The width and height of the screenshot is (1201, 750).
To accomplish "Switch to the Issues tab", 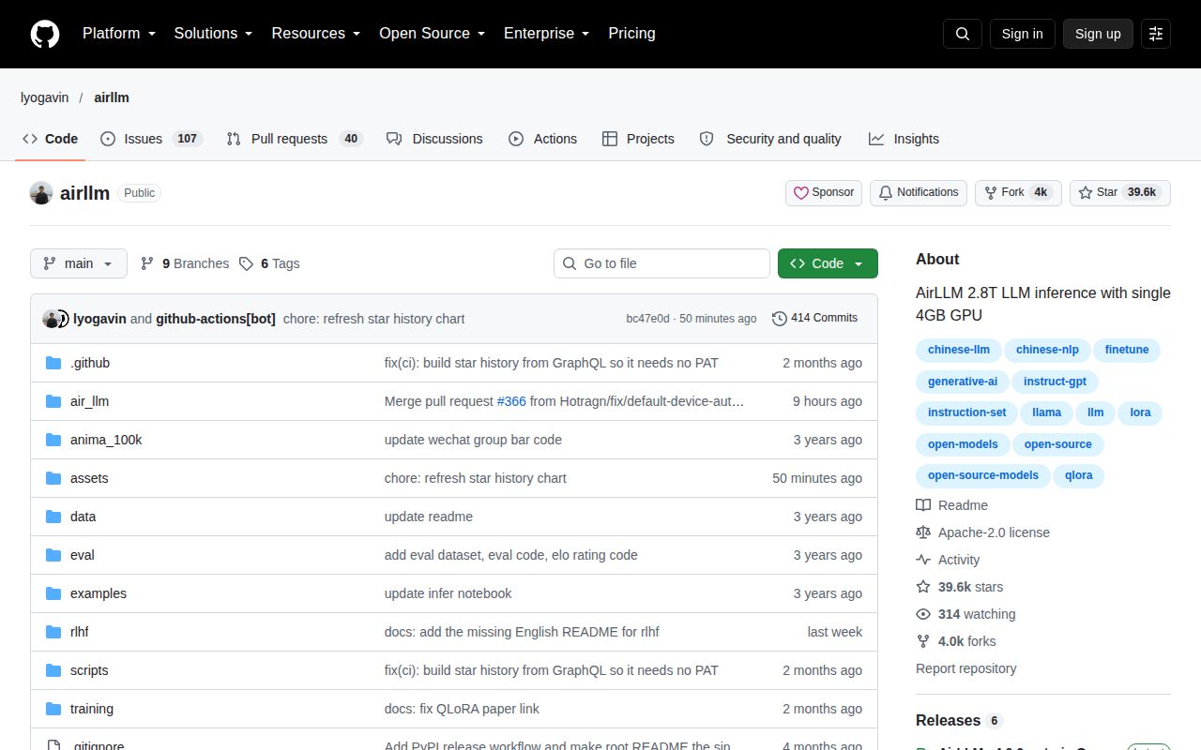I will pos(151,139).
